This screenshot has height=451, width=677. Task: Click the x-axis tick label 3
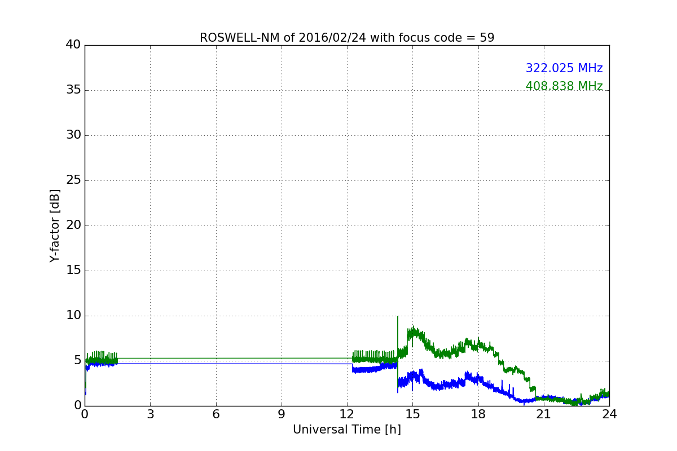coord(150,414)
